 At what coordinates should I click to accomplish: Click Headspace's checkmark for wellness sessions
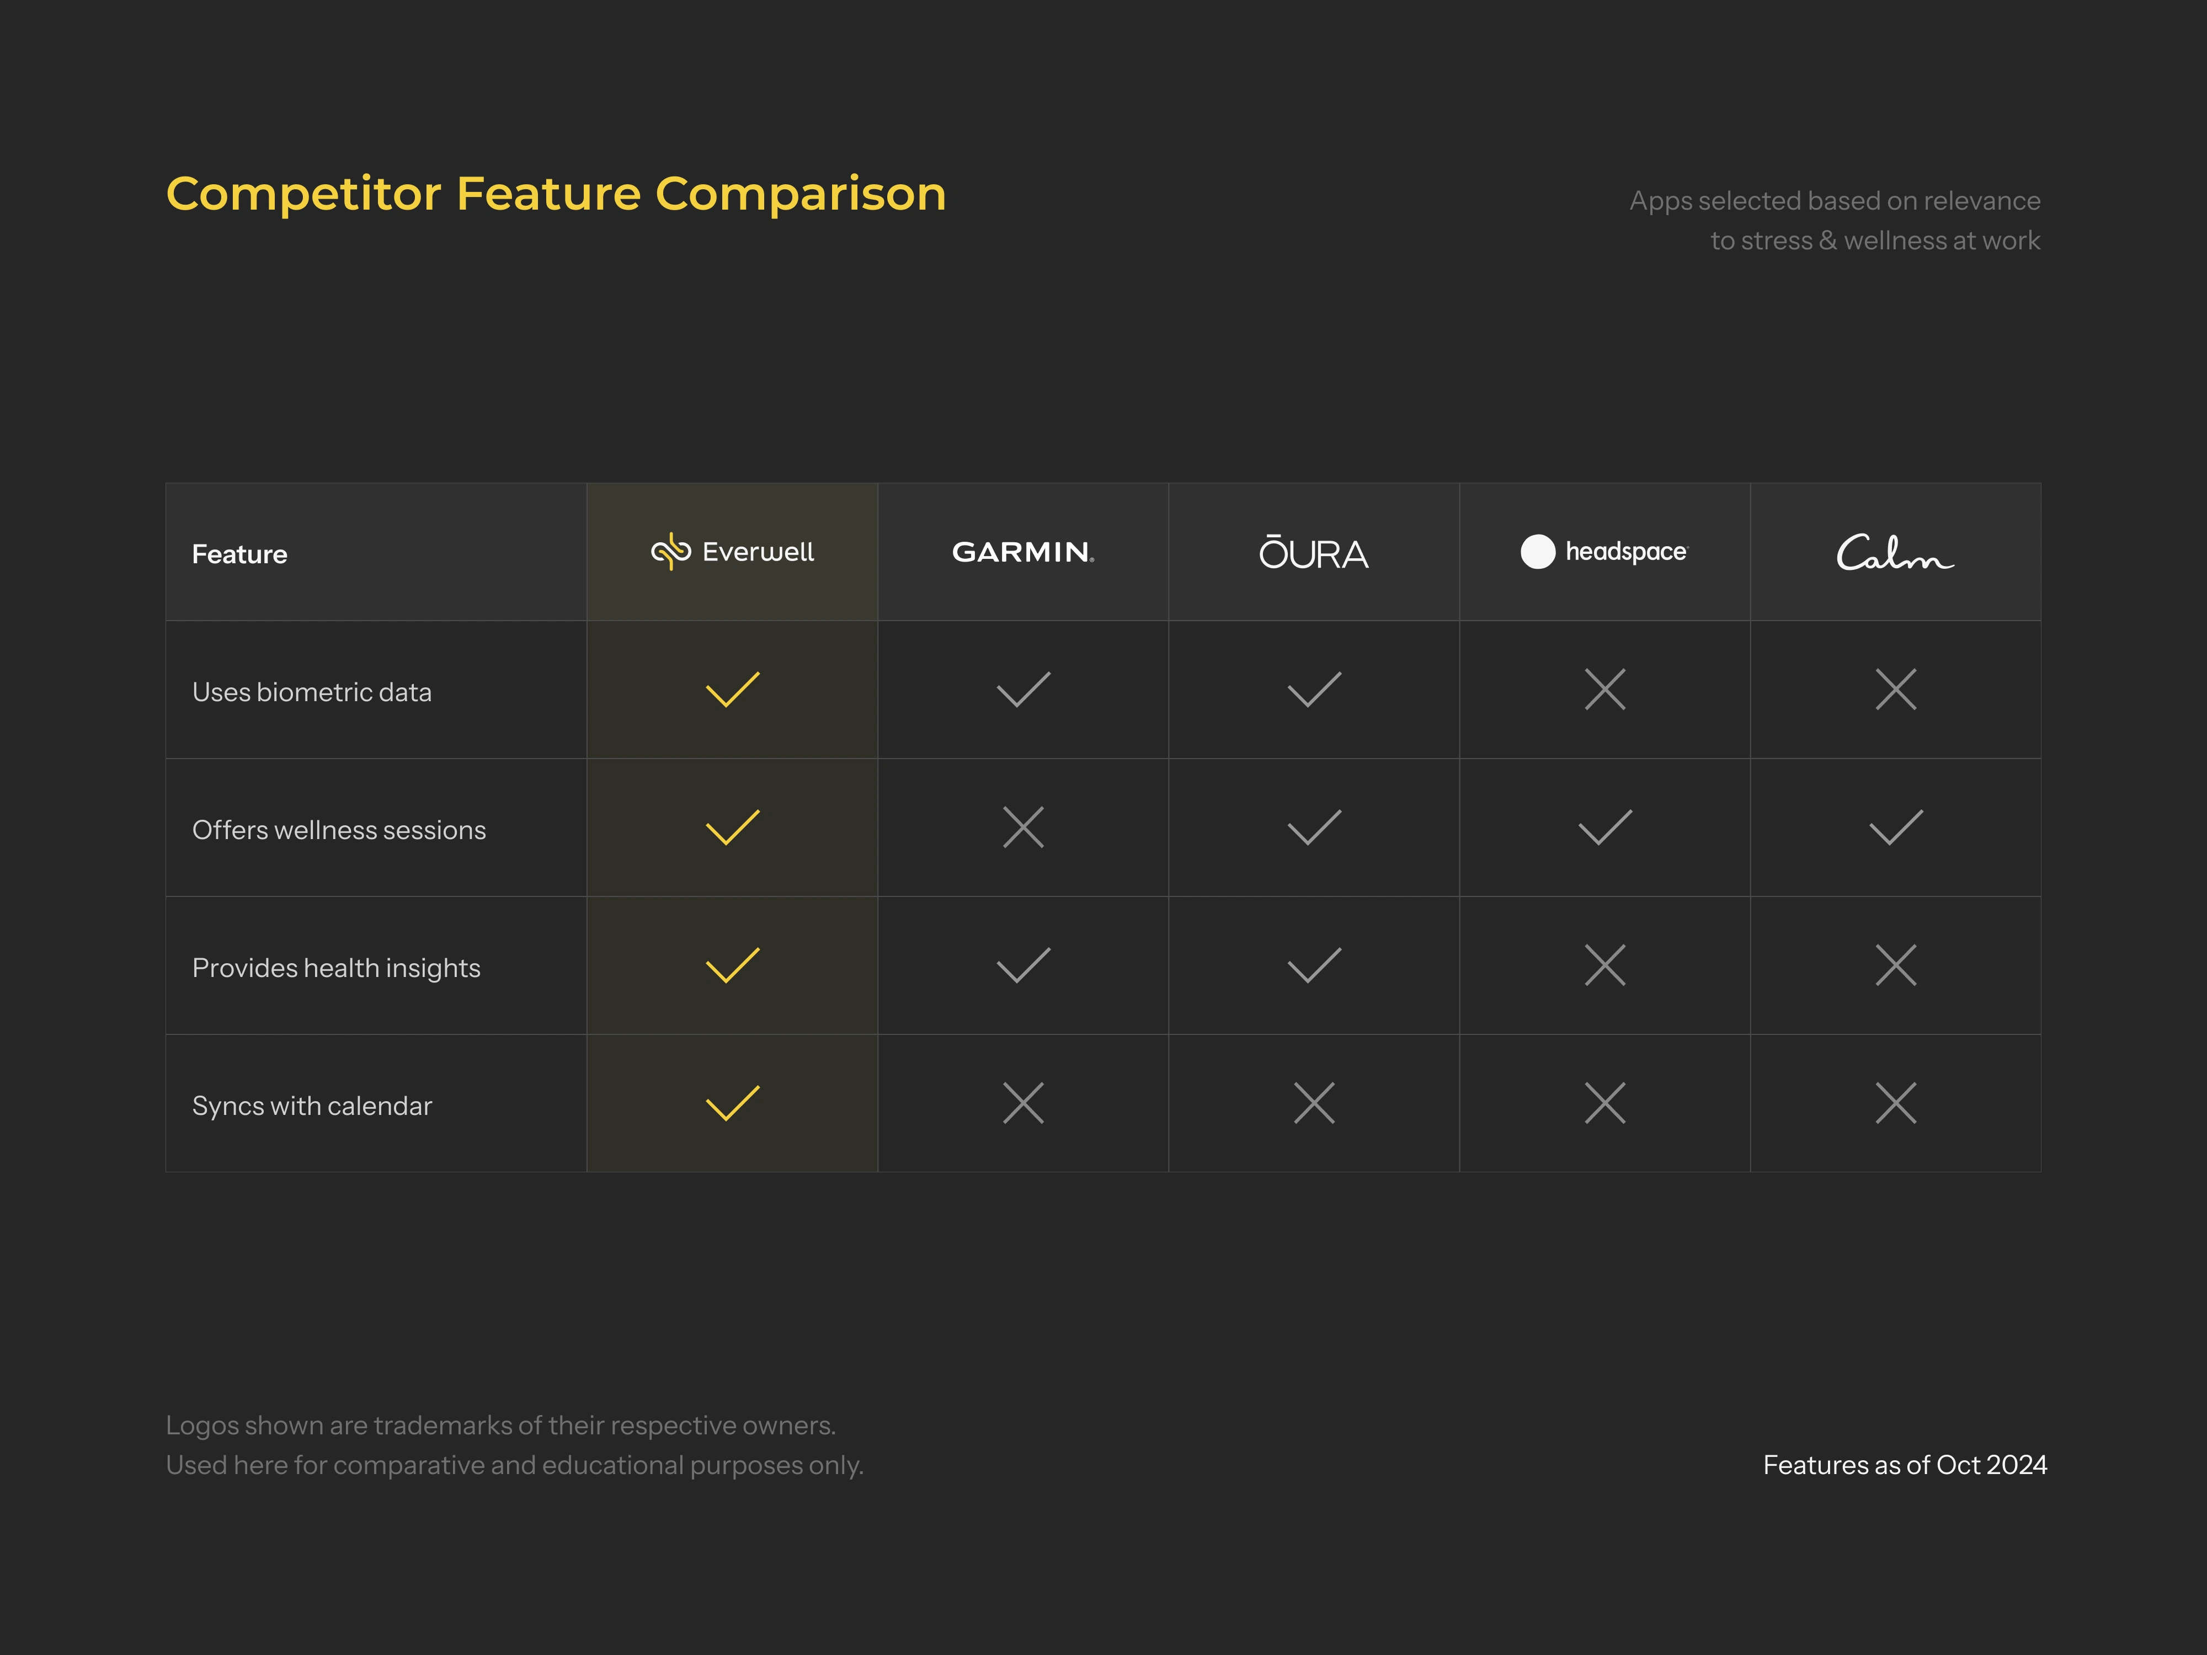pos(1606,827)
